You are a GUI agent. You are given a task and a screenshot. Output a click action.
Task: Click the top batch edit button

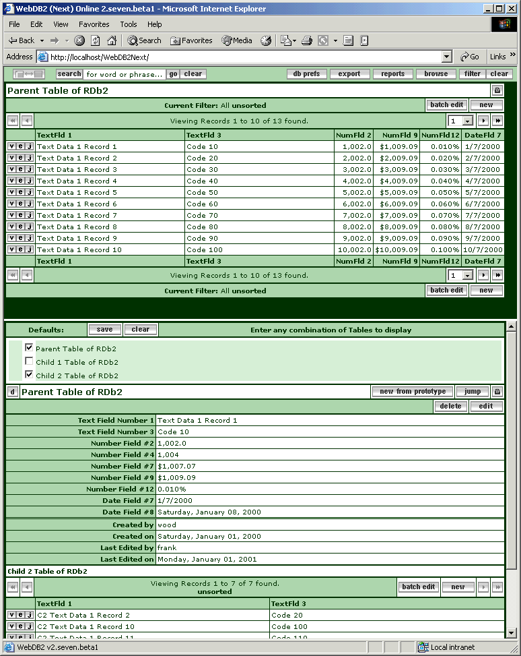tap(446, 105)
